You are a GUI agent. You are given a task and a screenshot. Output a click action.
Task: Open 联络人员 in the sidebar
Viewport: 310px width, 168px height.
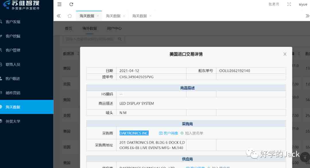tap(13, 65)
